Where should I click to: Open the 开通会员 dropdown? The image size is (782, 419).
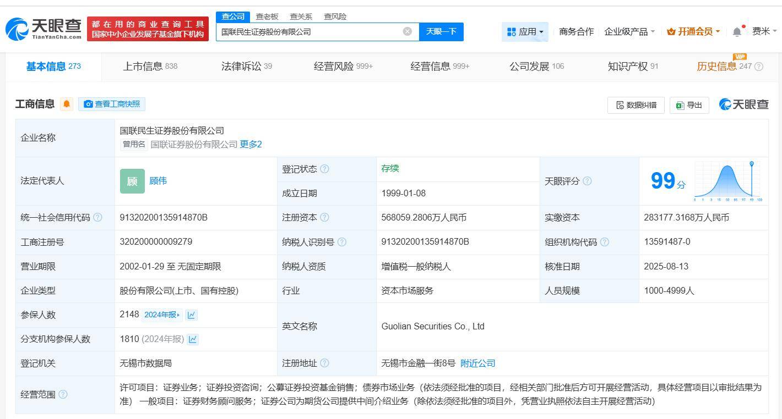pyautogui.click(x=693, y=32)
